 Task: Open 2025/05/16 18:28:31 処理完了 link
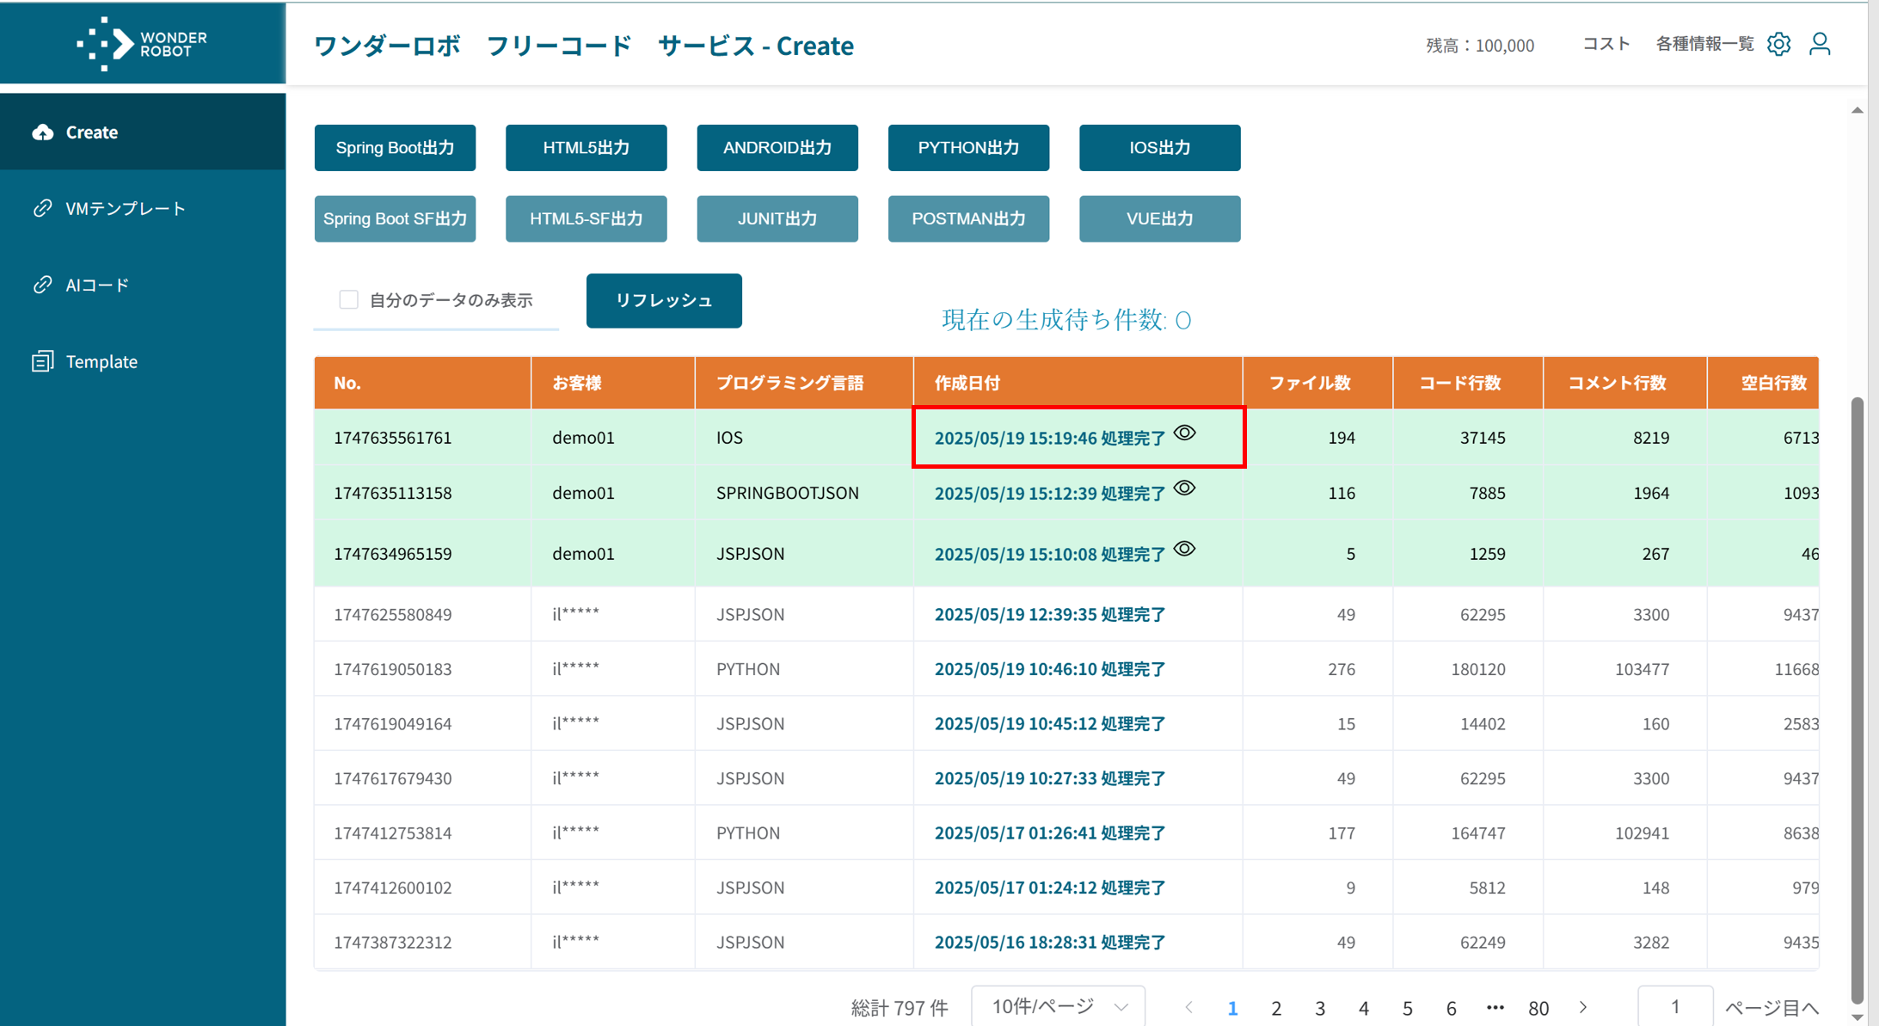coord(1050,942)
